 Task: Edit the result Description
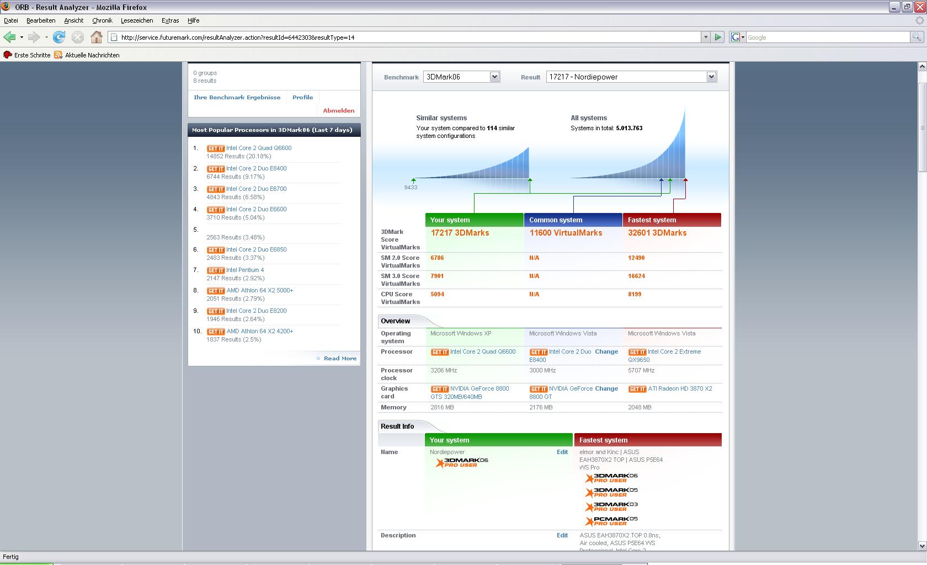click(x=562, y=536)
